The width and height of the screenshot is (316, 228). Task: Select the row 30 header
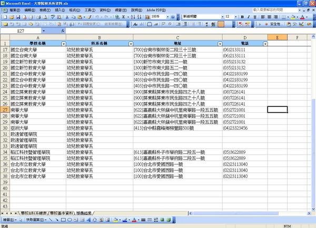point(5,128)
